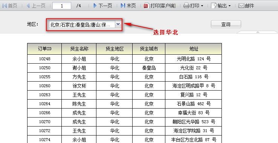
Task: Click the 订单ID column header
Action: pos(44,49)
